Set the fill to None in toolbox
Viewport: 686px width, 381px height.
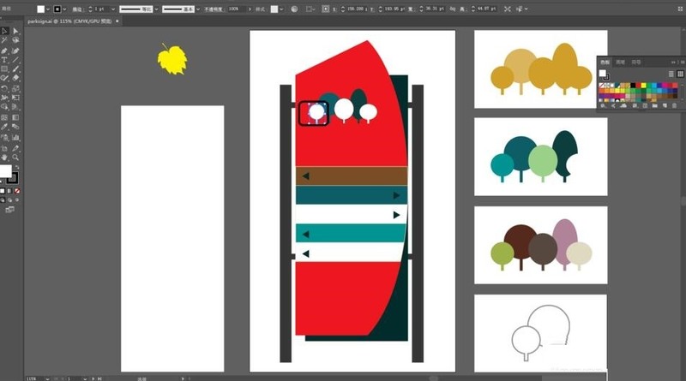[17, 191]
